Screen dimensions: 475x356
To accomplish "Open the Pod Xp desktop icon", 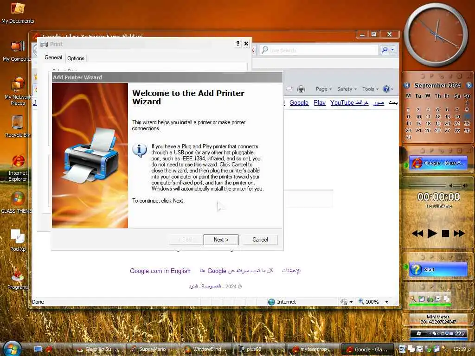I will click(x=18, y=240).
